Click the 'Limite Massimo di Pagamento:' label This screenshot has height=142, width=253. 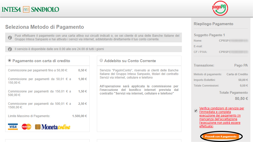[29, 116]
